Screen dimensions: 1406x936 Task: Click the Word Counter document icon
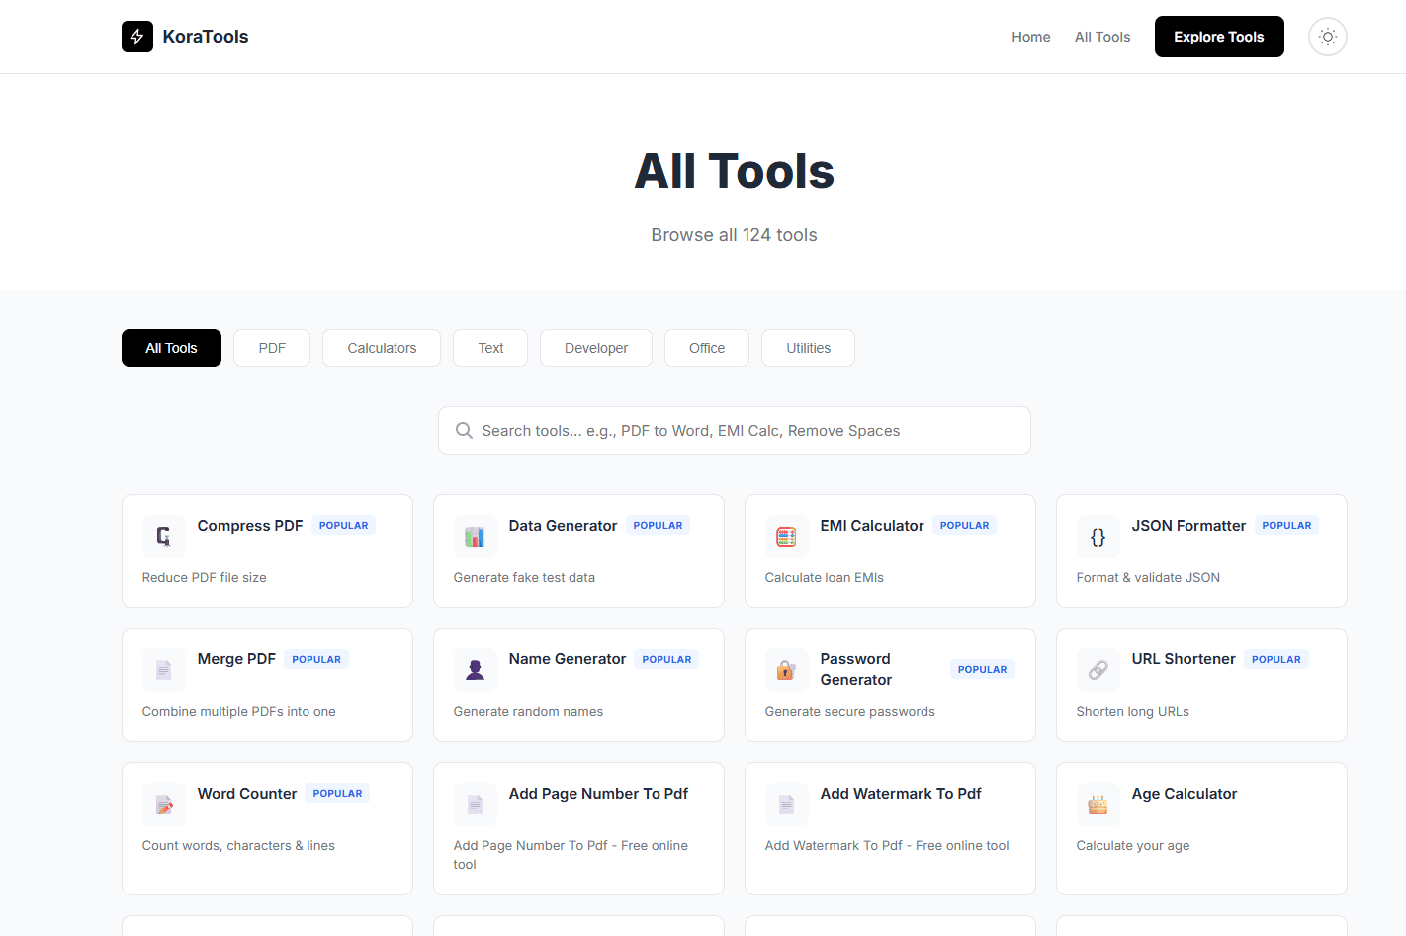[163, 804]
